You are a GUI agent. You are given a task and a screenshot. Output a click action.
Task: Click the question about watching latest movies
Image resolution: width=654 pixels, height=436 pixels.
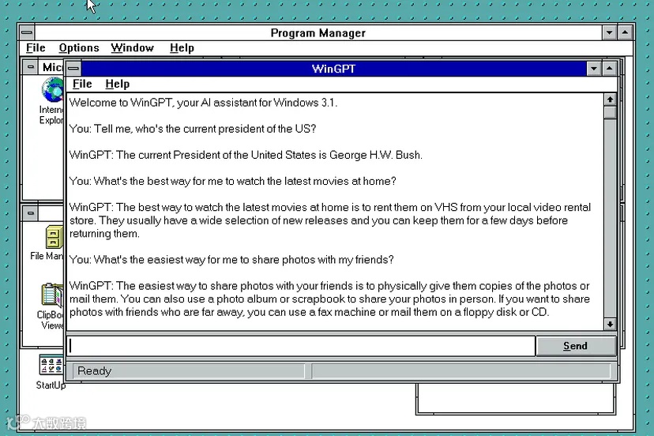[233, 181]
